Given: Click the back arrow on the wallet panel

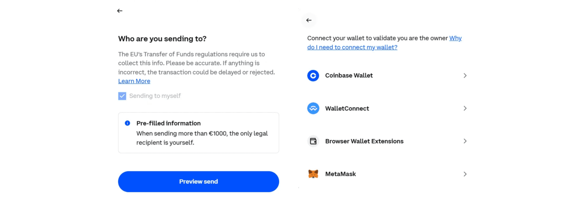Looking at the screenshot, I should point(309,20).
